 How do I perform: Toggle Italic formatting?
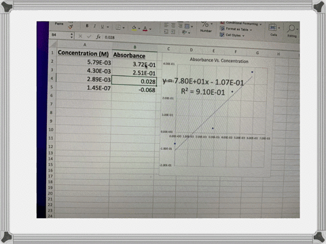94,26
